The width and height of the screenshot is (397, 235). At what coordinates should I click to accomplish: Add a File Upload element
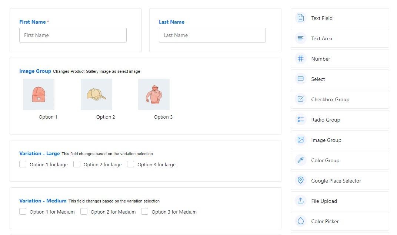coord(340,201)
